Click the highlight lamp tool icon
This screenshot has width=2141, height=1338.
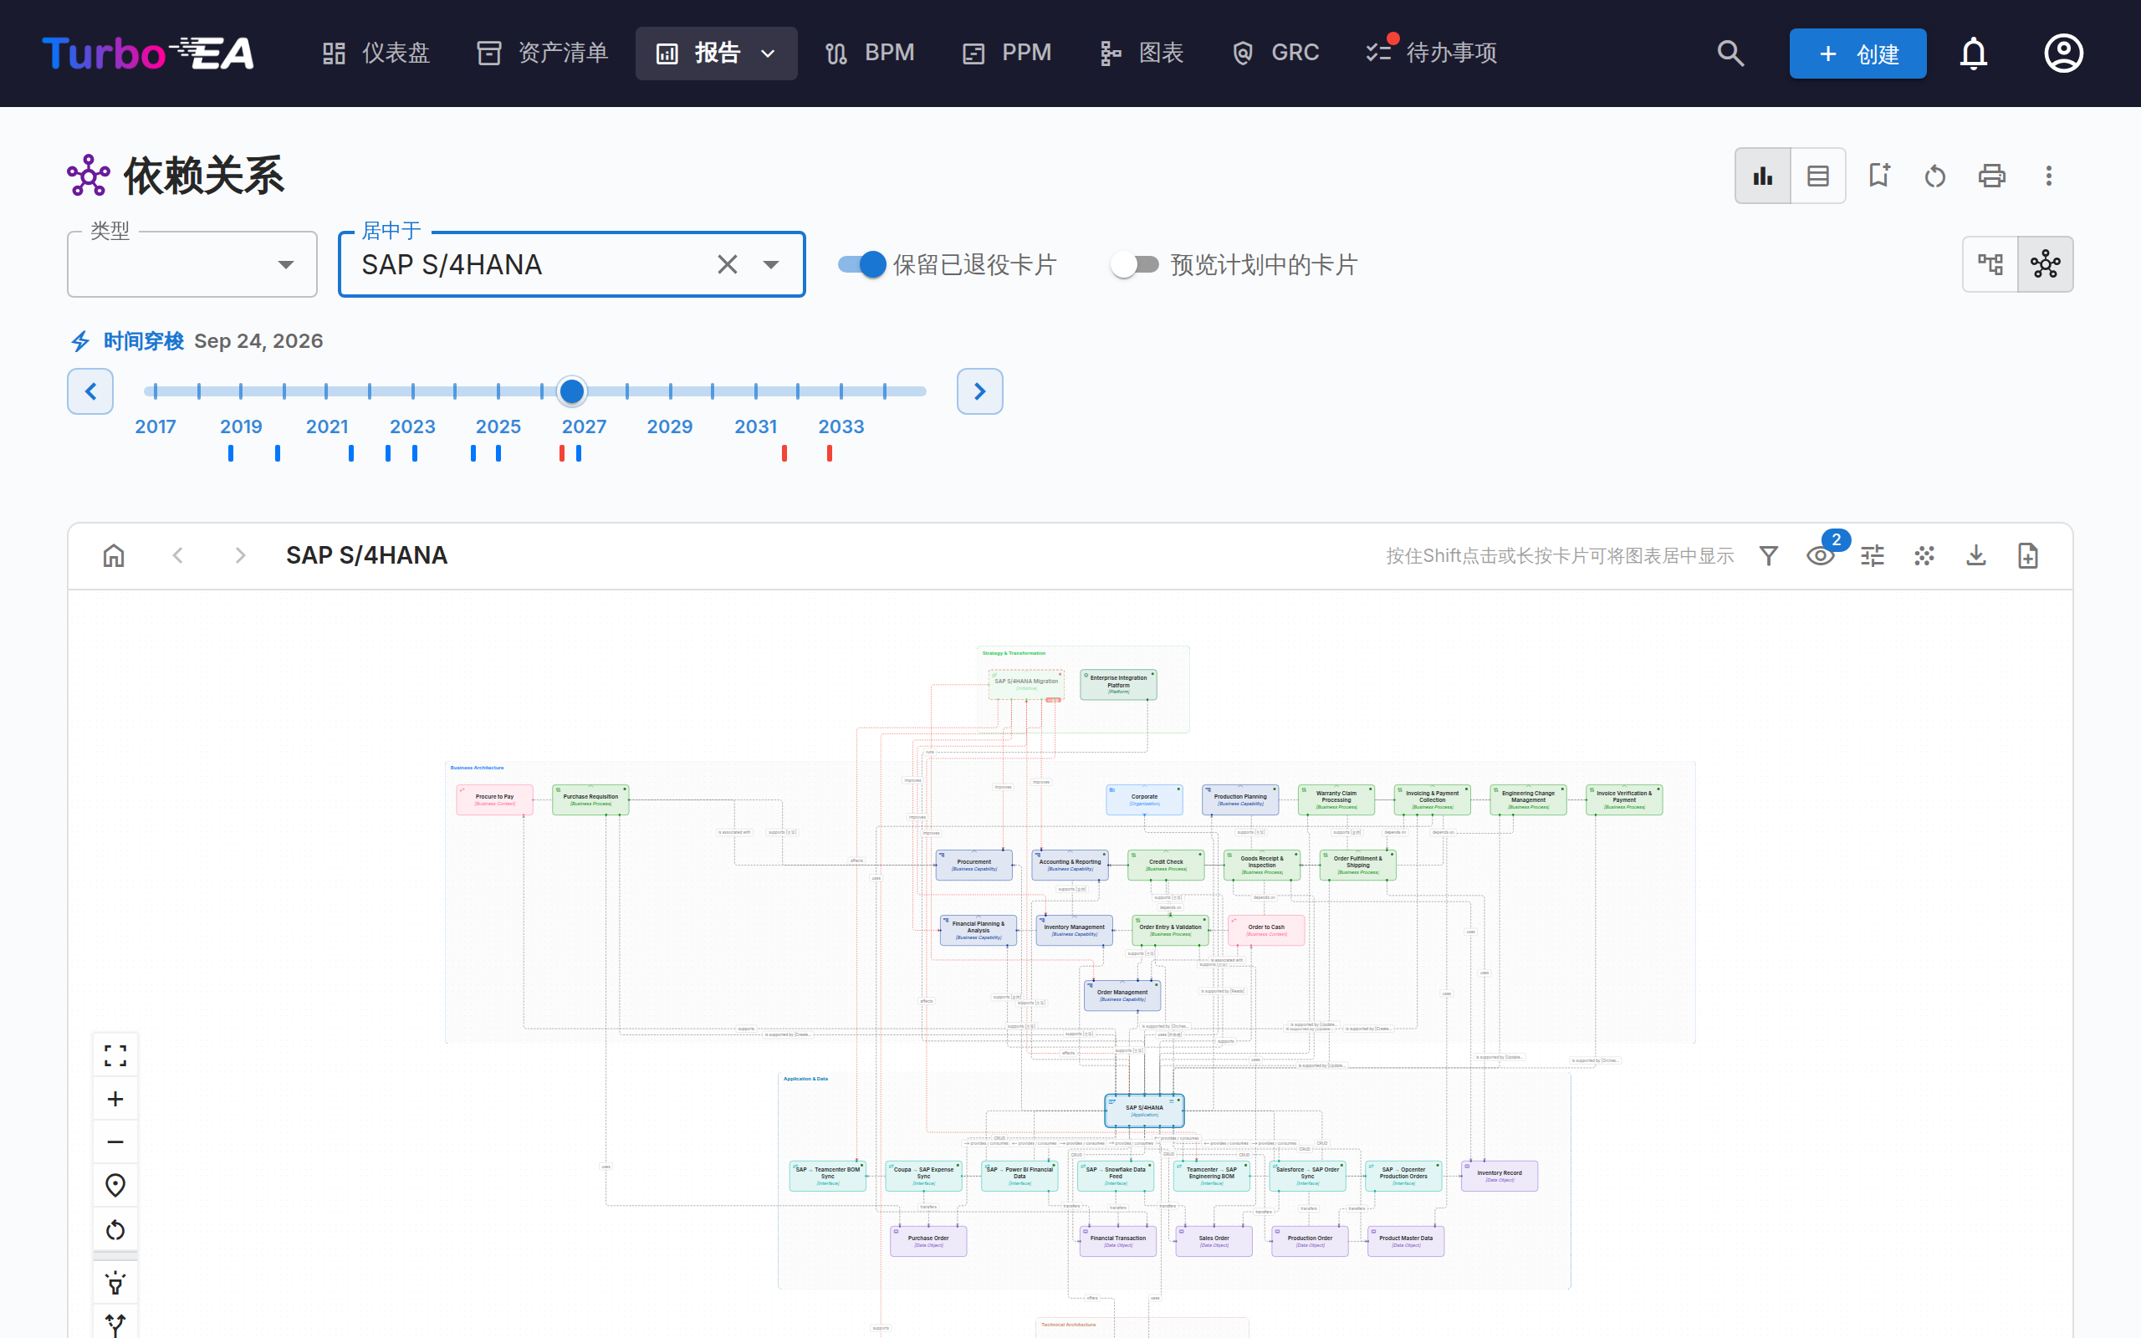click(115, 1282)
